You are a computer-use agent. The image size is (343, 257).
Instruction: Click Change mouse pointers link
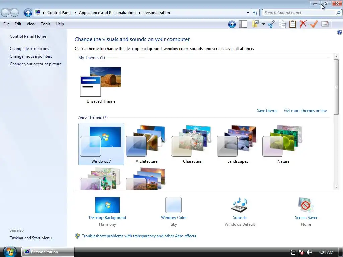tap(31, 56)
